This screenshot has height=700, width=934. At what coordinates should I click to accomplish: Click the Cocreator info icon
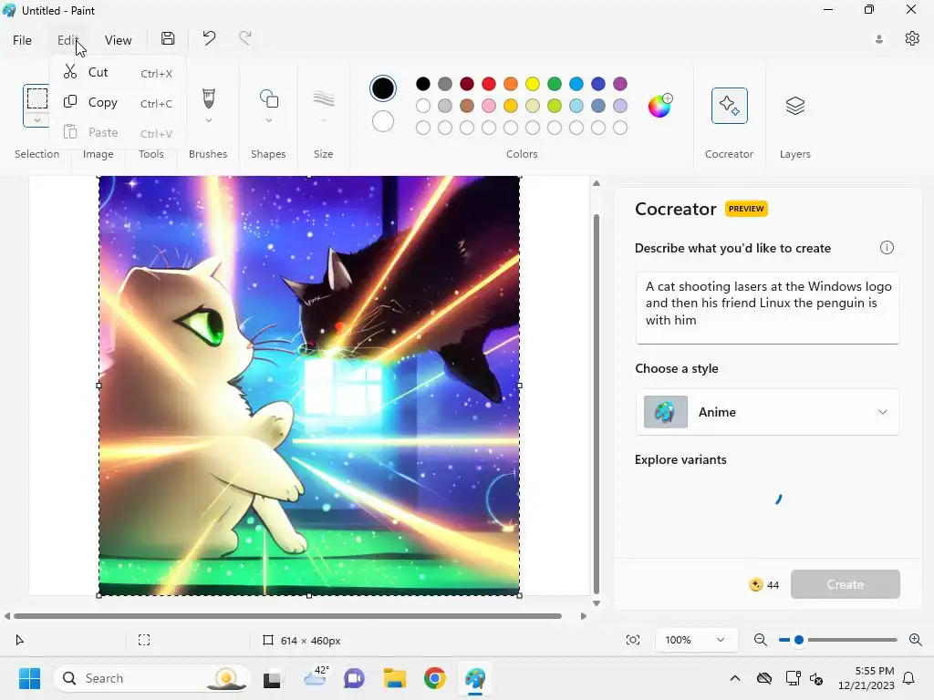887,248
